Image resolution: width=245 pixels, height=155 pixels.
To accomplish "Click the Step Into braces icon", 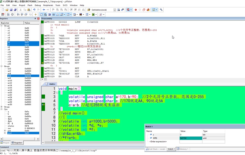I will (x=18, y=14).
